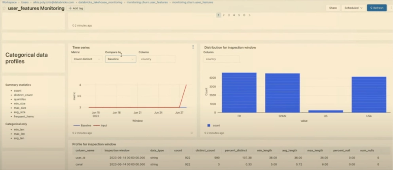Click the column_name table header
Viewport: 393px width, 170px height.
click(x=85, y=151)
